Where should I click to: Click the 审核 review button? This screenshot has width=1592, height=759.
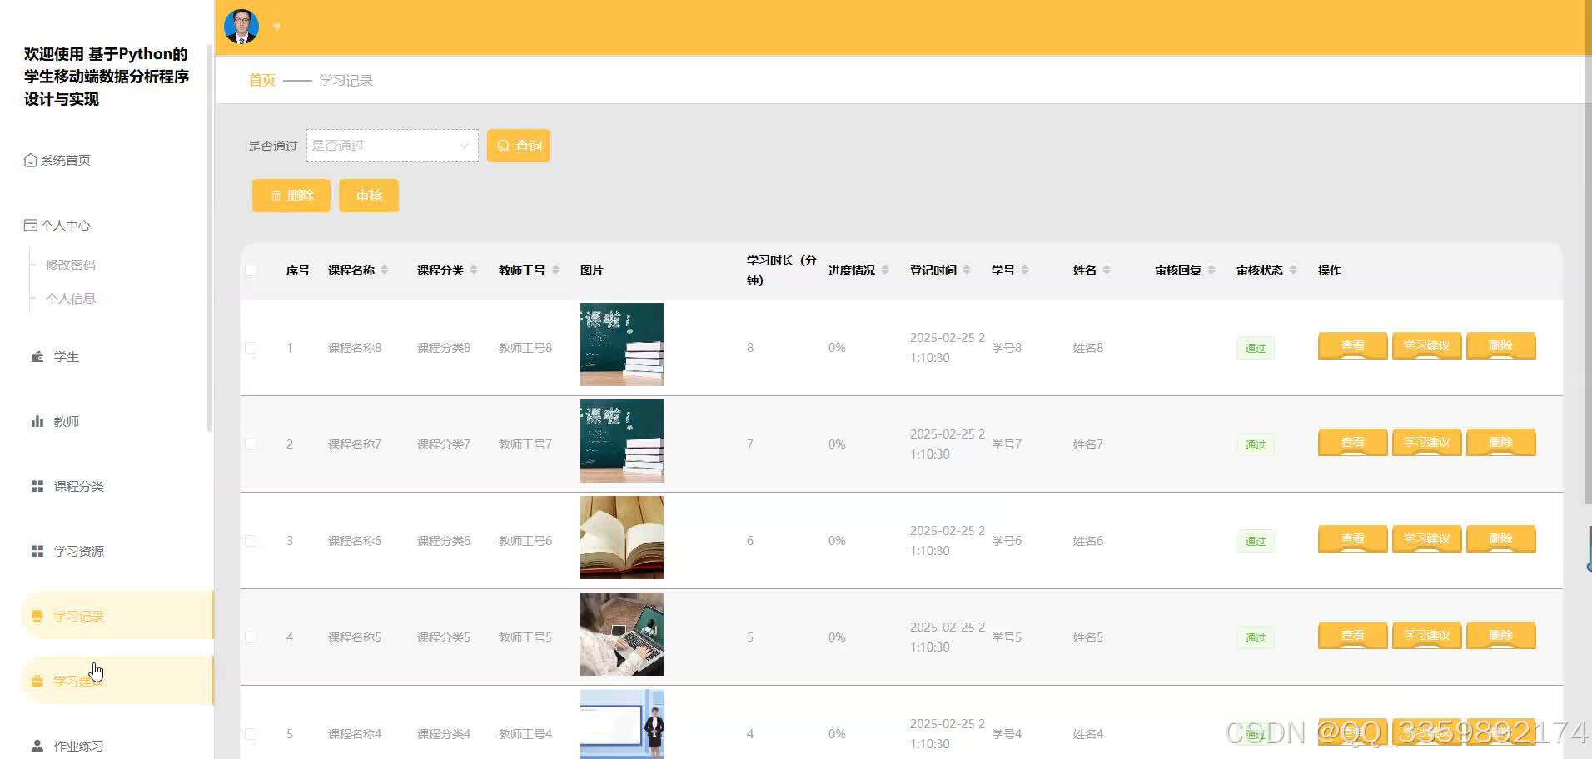(x=369, y=195)
